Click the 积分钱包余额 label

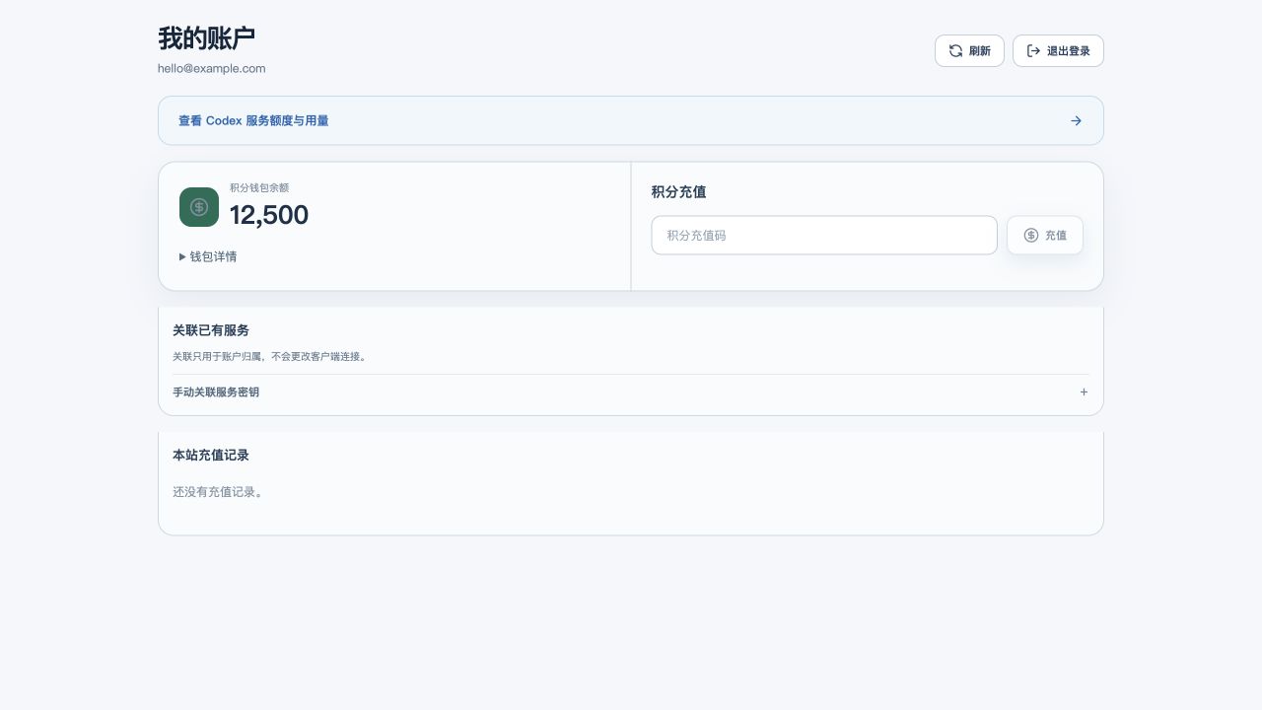(x=259, y=187)
